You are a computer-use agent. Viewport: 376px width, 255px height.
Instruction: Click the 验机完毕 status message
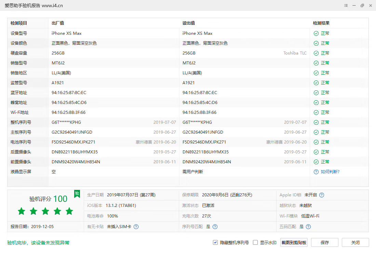38,243
